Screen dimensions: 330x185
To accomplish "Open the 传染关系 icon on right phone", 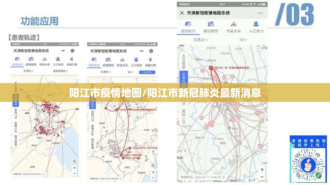I will (x=233, y=24).
